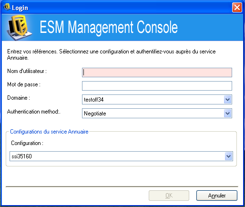Screen dimensions: 245x207
Task: Click the ESM shield icon in title bar
Action: (x=7, y=7)
